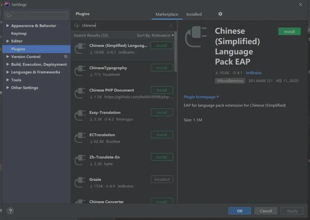310x220 pixels.
Task: Click the Zh-Translate-En plugin icon
Action: pos(80,160)
